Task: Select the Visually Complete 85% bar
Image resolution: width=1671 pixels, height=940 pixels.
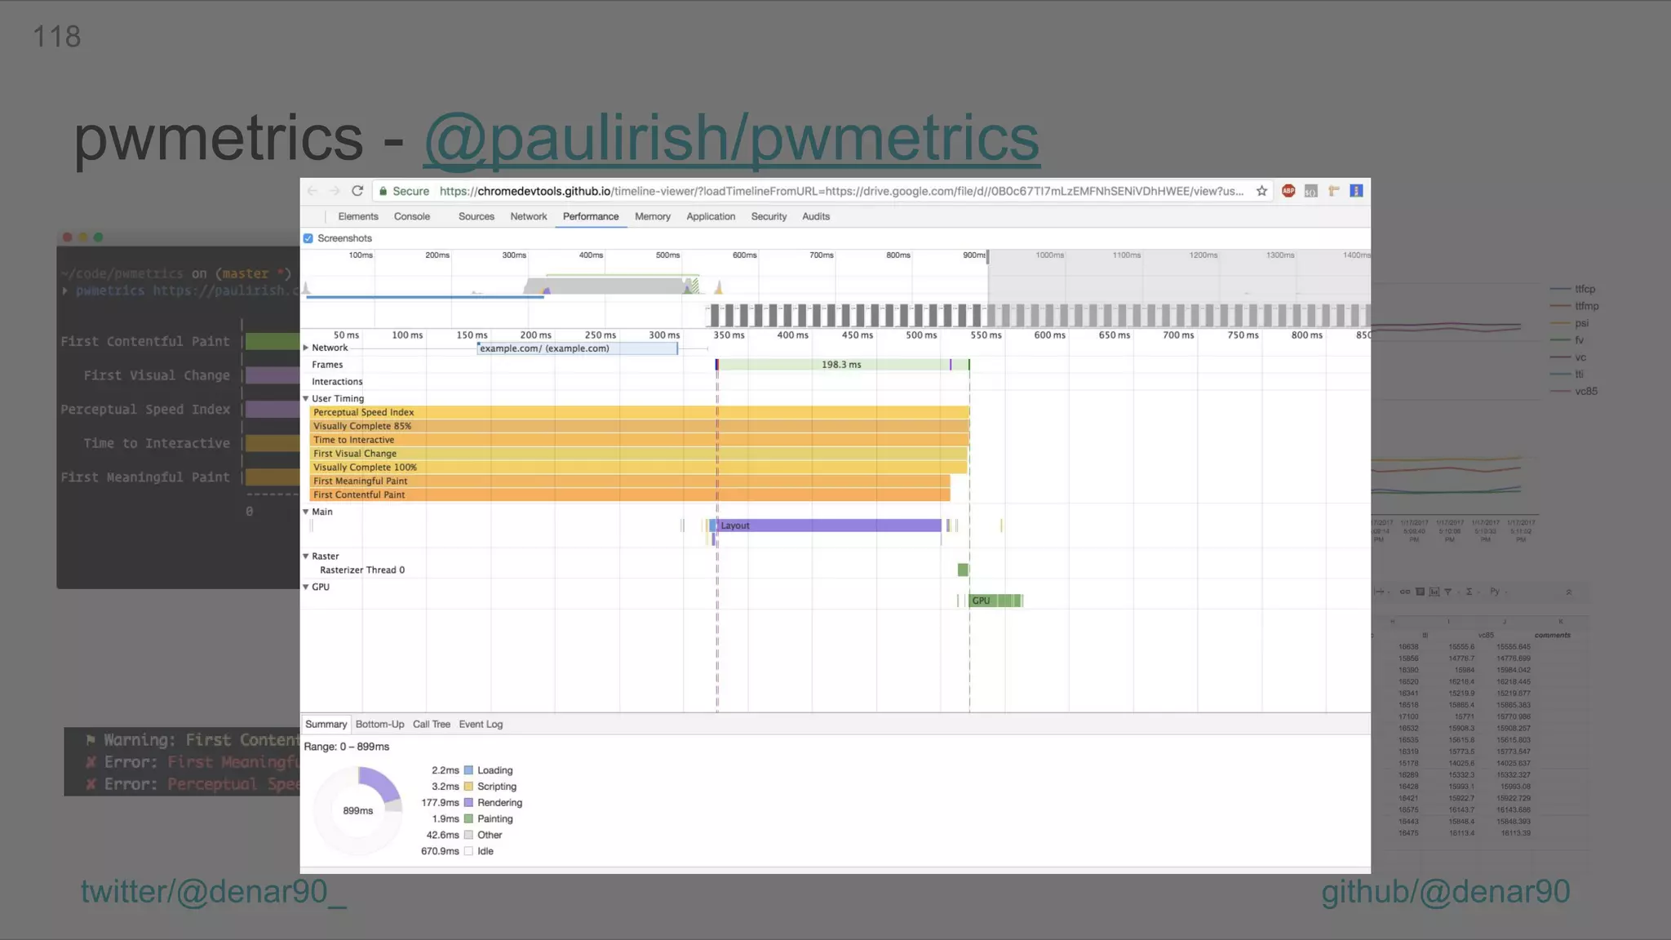Action: click(x=640, y=426)
